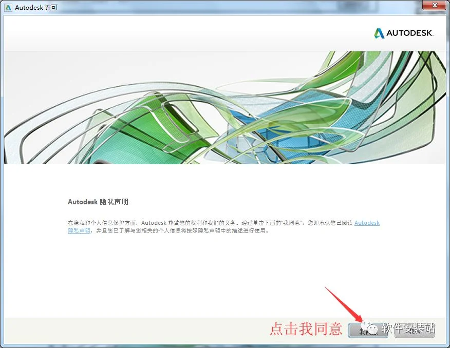Click the "Autodesk 隐私声明" heading text
Image resolution: width=450 pixels, height=348 pixels.
tap(98, 202)
